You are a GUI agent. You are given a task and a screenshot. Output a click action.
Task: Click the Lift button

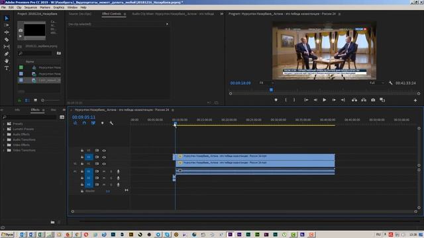coord(354,100)
